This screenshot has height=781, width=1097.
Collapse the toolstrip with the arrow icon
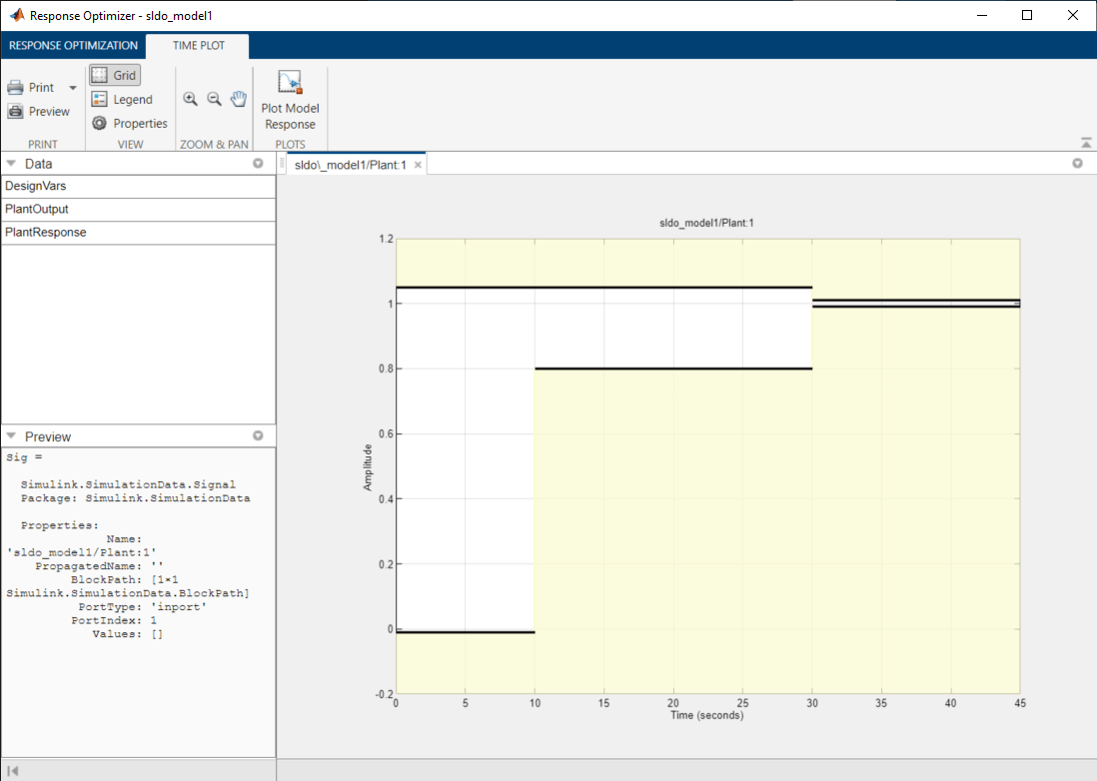click(1086, 143)
